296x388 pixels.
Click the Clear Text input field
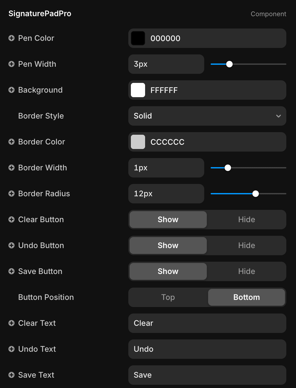click(207, 323)
